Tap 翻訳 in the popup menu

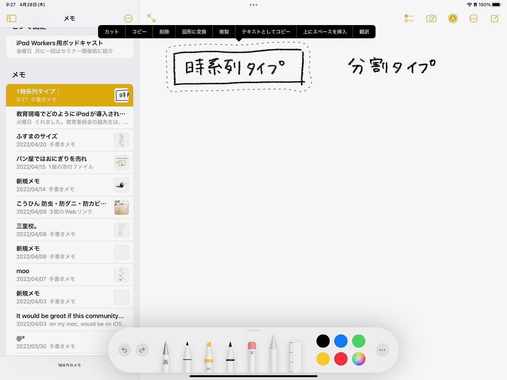(364, 32)
